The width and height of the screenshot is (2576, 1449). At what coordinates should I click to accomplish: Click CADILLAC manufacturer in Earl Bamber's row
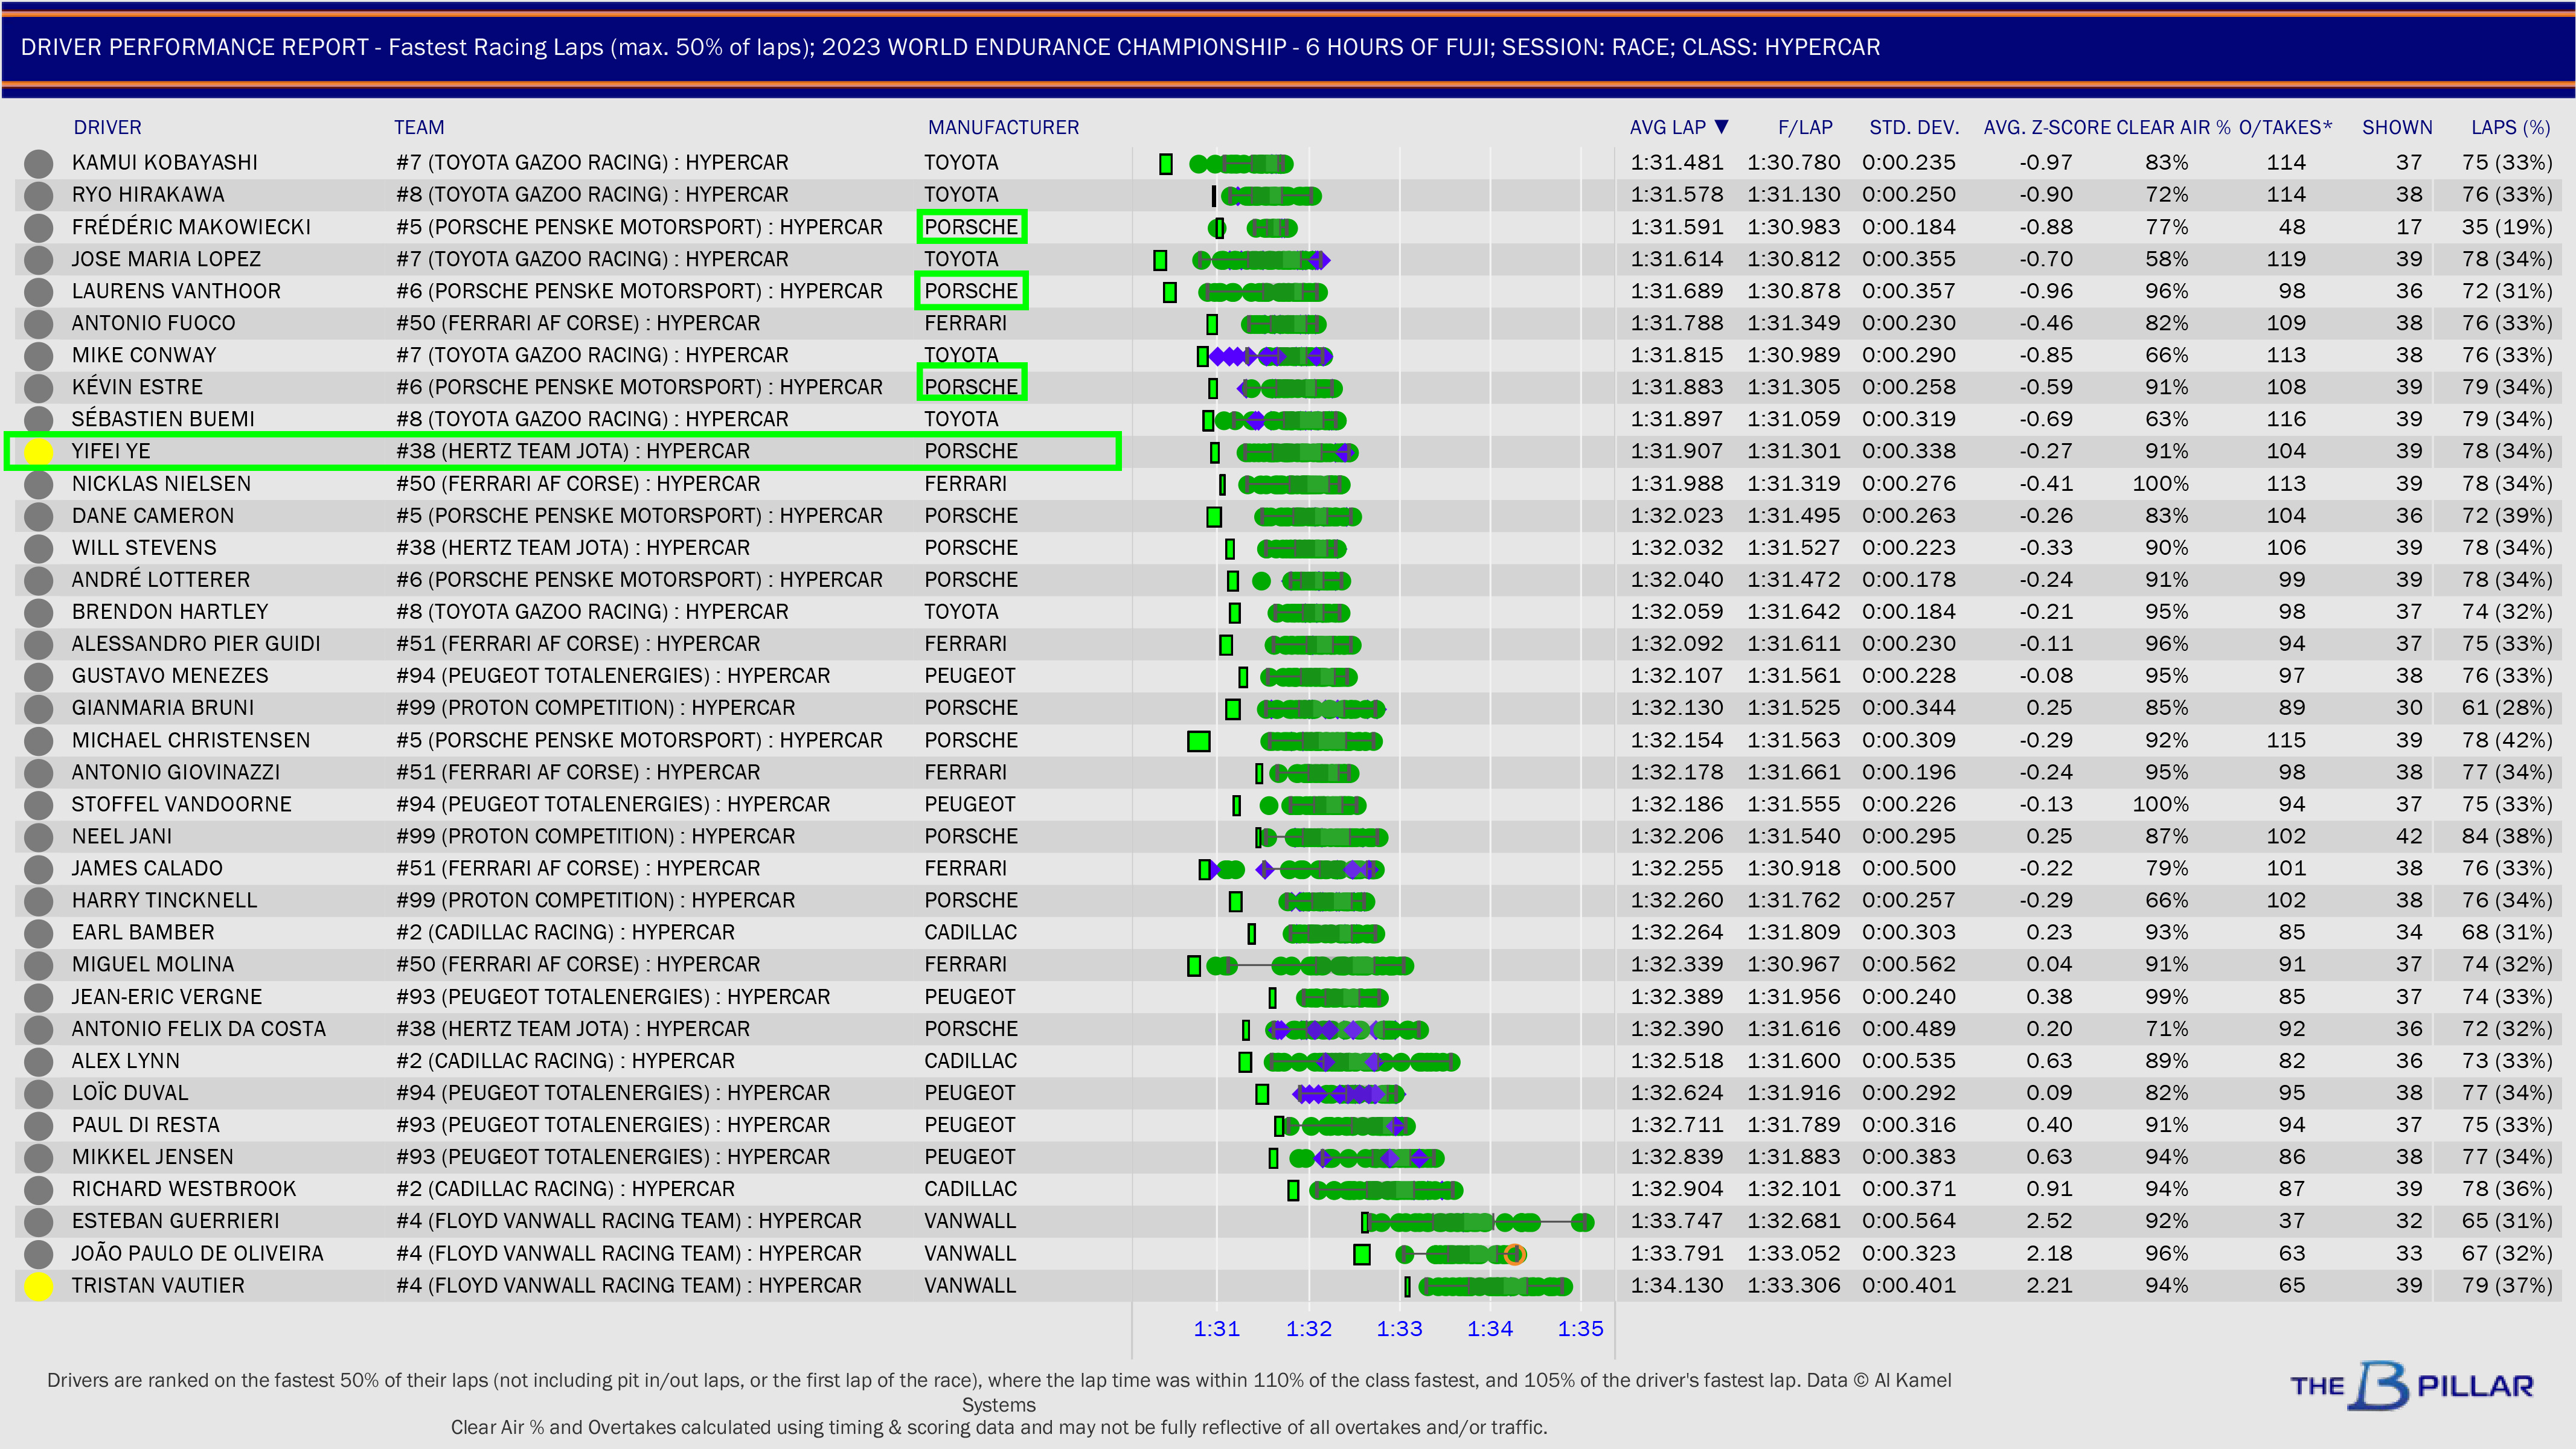pos(970,932)
